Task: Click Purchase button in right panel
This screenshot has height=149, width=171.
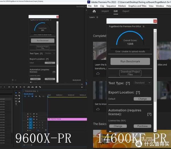Action: (x=142, y=126)
